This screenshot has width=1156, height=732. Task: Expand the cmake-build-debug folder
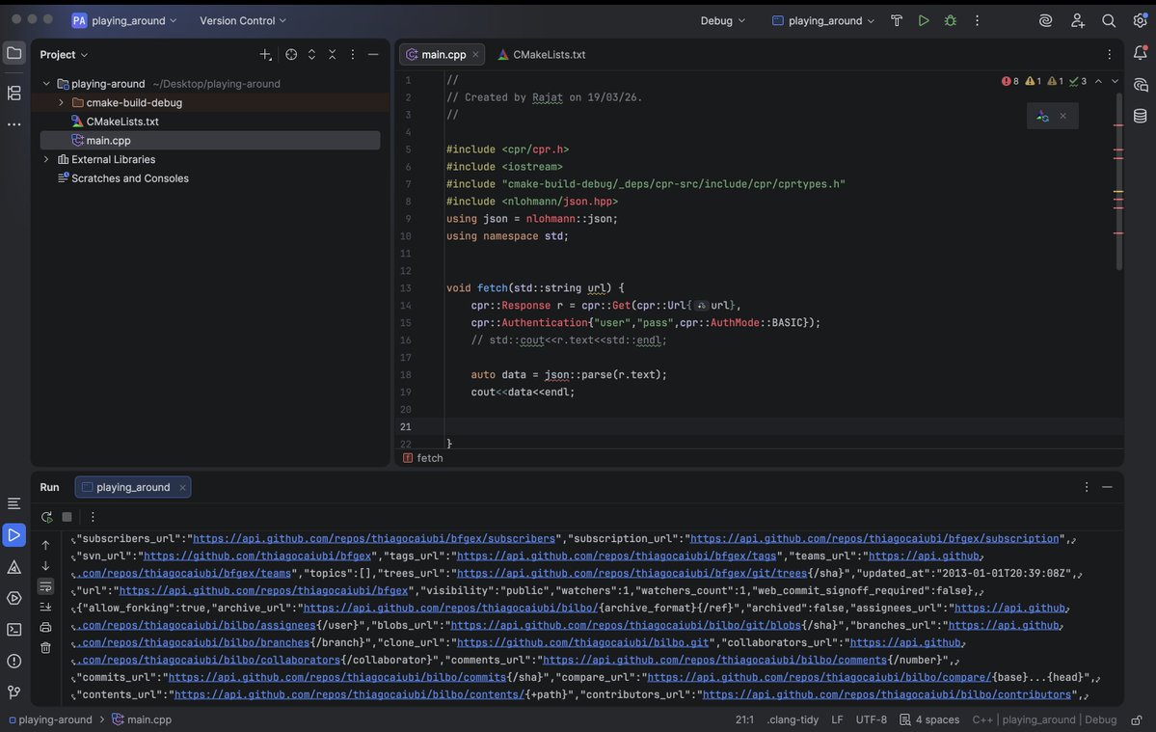[61, 102]
